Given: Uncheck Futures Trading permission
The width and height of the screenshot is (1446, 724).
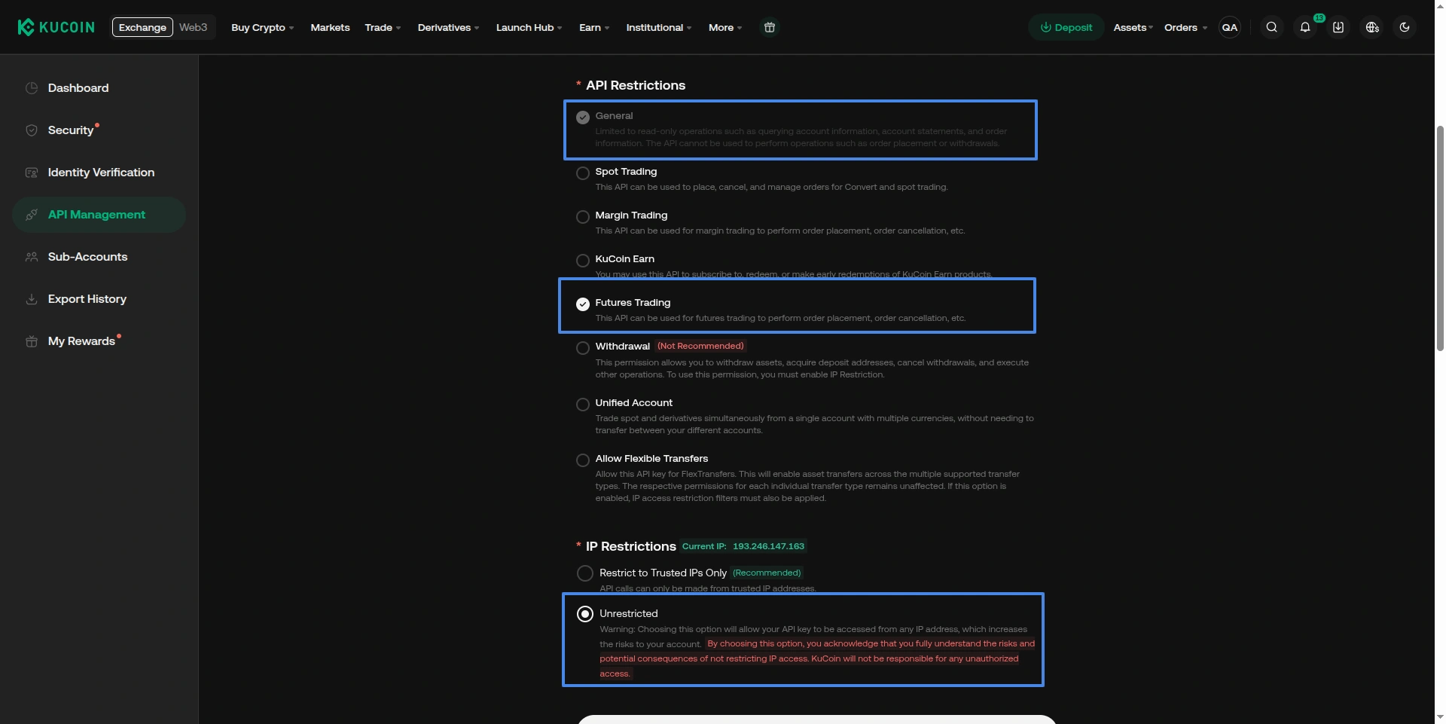Looking at the screenshot, I should (583, 304).
